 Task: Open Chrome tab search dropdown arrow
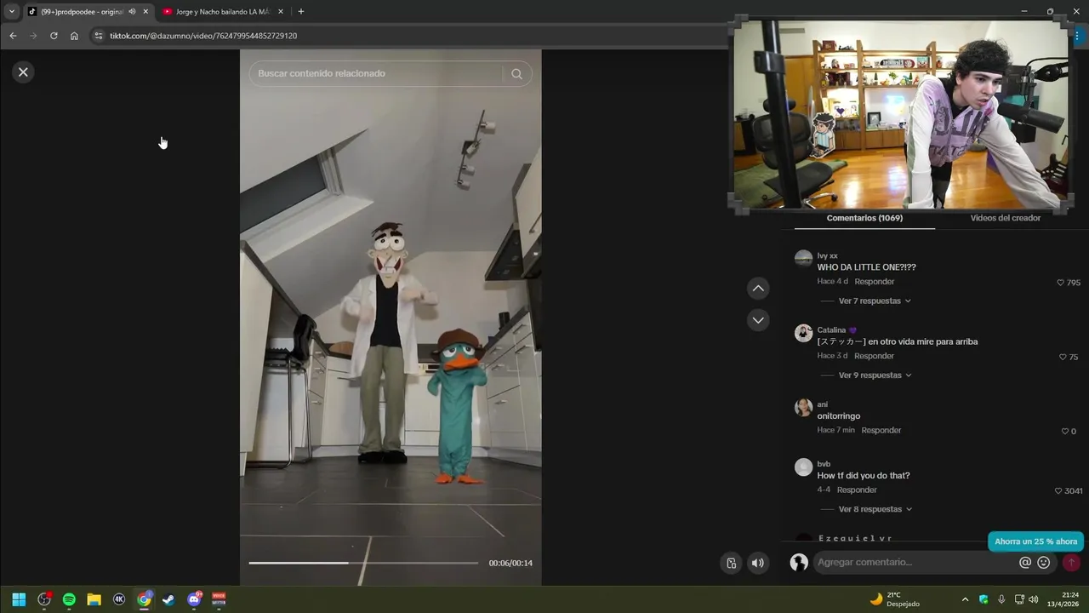coord(12,11)
